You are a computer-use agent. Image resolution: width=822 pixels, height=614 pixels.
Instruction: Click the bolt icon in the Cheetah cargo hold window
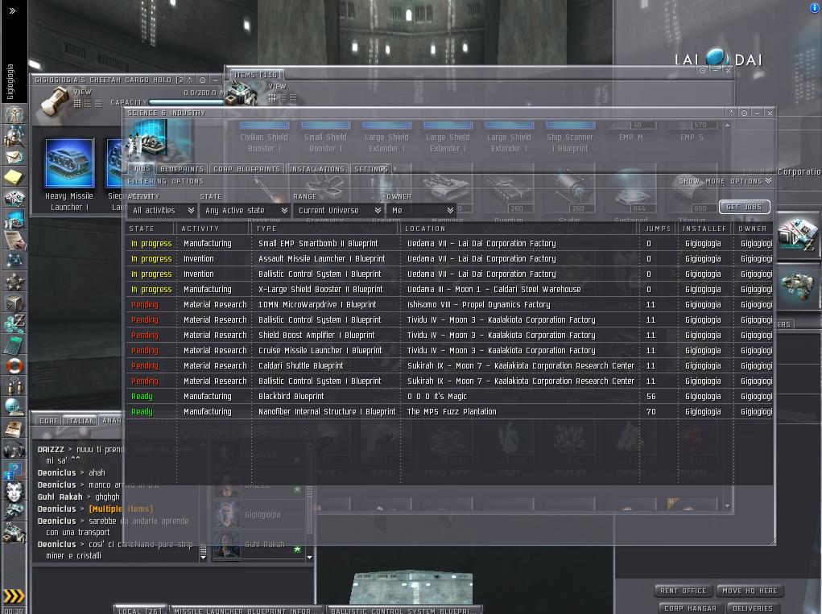pos(55,101)
